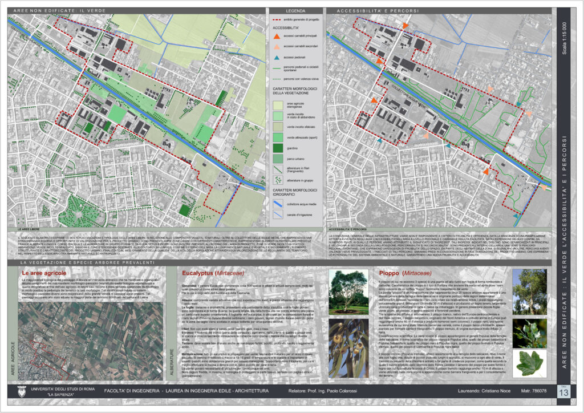Click the 'Generalità:' paragraph label under Eucalyptus
The image size is (584, 413).
189,286
